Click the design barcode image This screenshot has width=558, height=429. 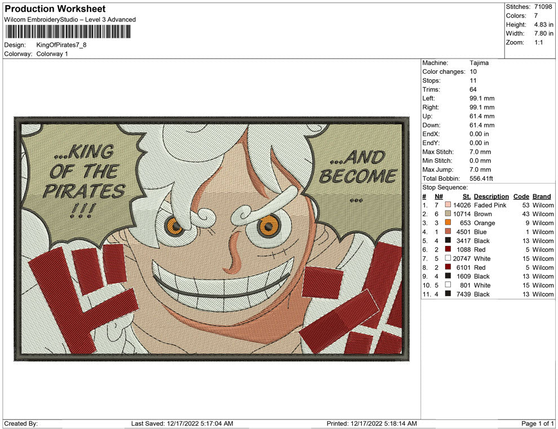(68, 31)
